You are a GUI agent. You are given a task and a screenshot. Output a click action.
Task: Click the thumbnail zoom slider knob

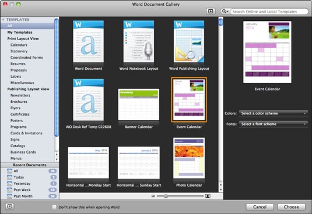point(166,196)
